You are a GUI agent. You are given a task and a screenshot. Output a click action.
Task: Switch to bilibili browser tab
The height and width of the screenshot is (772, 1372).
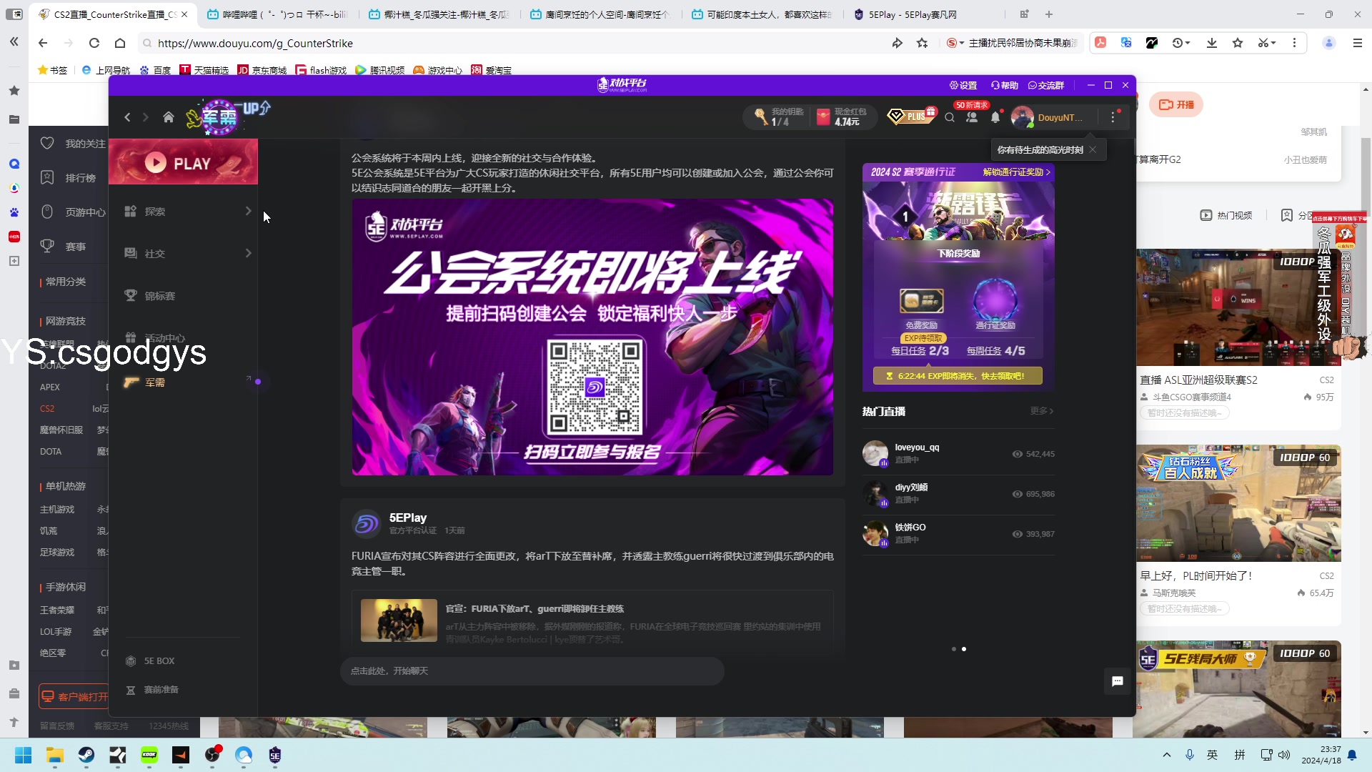(277, 14)
